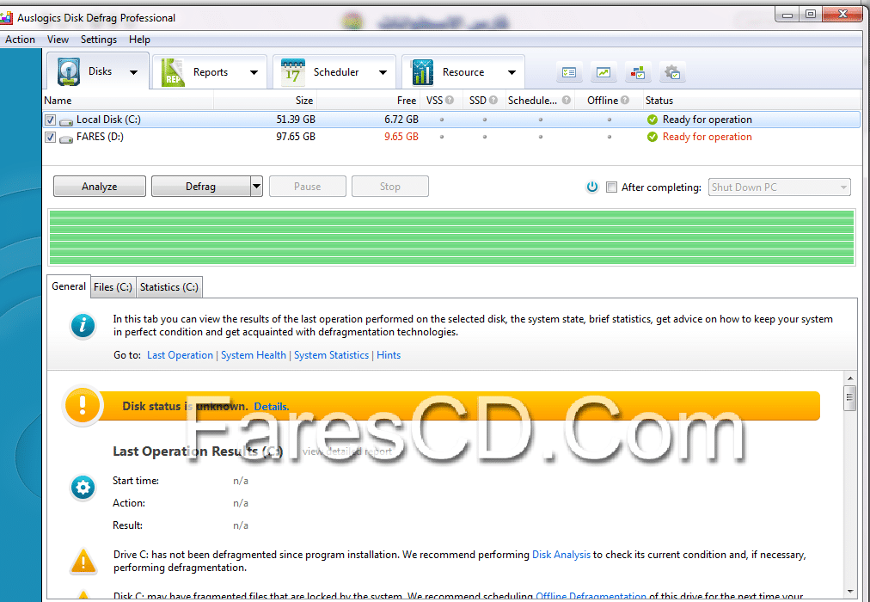The image size is (870, 602).
Task: Select the 6.72 GB free space value
Action: pyautogui.click(x=401, y=120)
